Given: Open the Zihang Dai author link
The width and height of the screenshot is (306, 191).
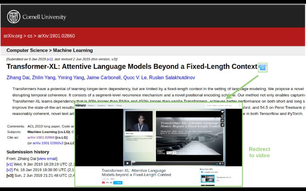Looking at the screenshot, I should pyautogui.click(x=18, y=78).
